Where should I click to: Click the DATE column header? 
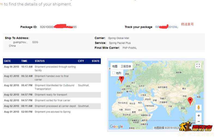tap(8, 61)
